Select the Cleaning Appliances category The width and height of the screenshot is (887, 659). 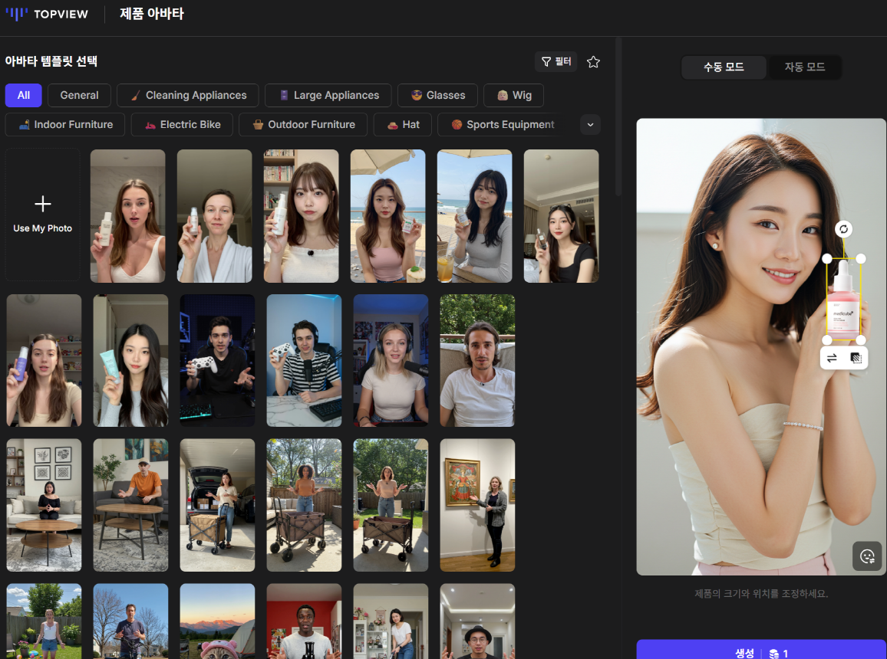188,96
